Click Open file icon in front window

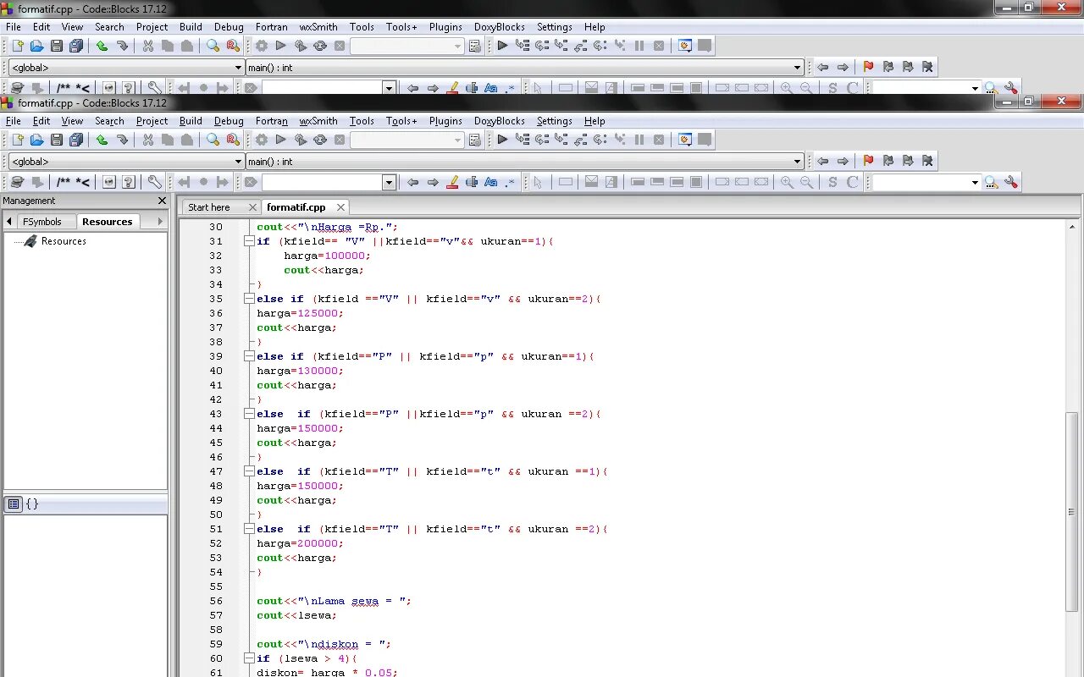36,140
